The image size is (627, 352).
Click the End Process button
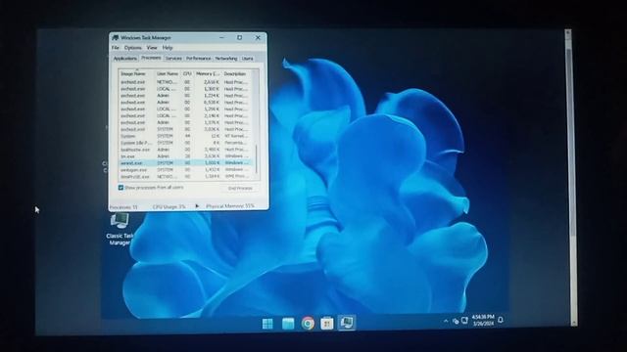click(240, 188)
